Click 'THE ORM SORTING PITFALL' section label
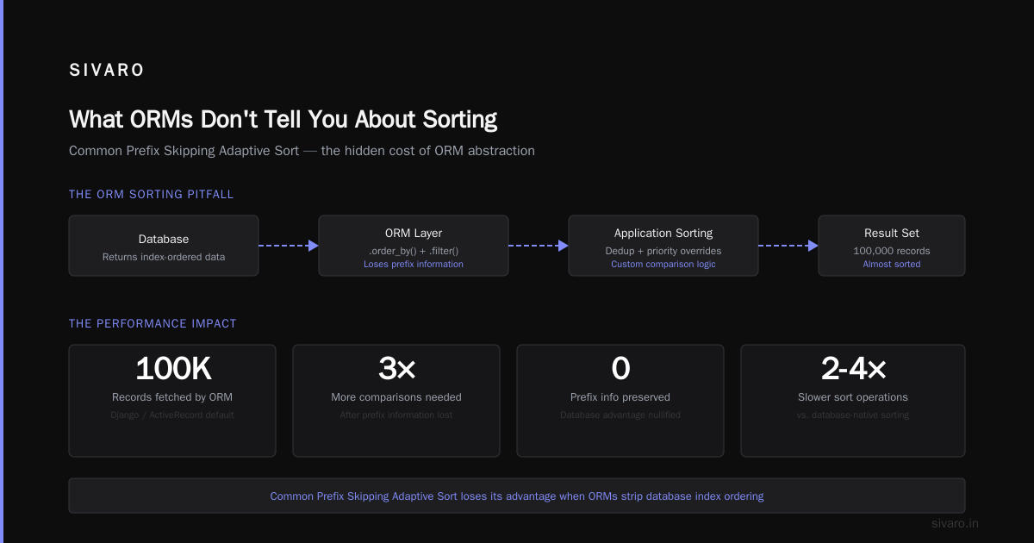 point(151,195)
